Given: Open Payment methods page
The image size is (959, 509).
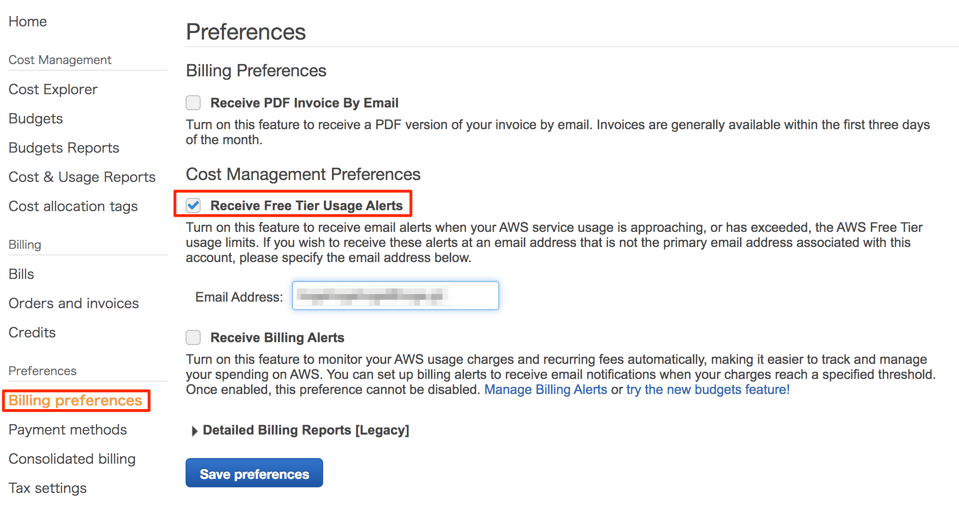Looking at the screenshot, I should pos(68,430).
